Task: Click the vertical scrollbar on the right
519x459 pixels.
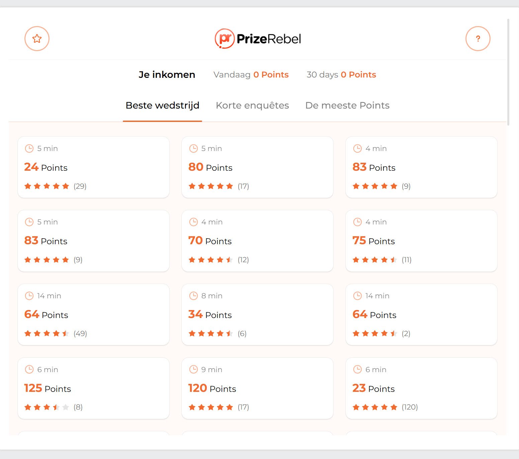Action: pos(508,72)
